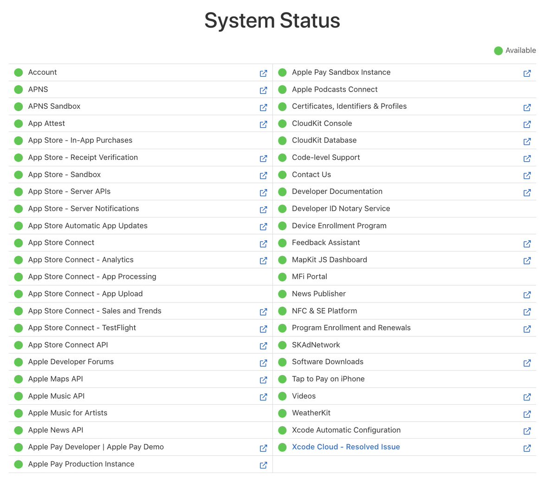Select the Developer ID Notary Service text

coord(341,209)
